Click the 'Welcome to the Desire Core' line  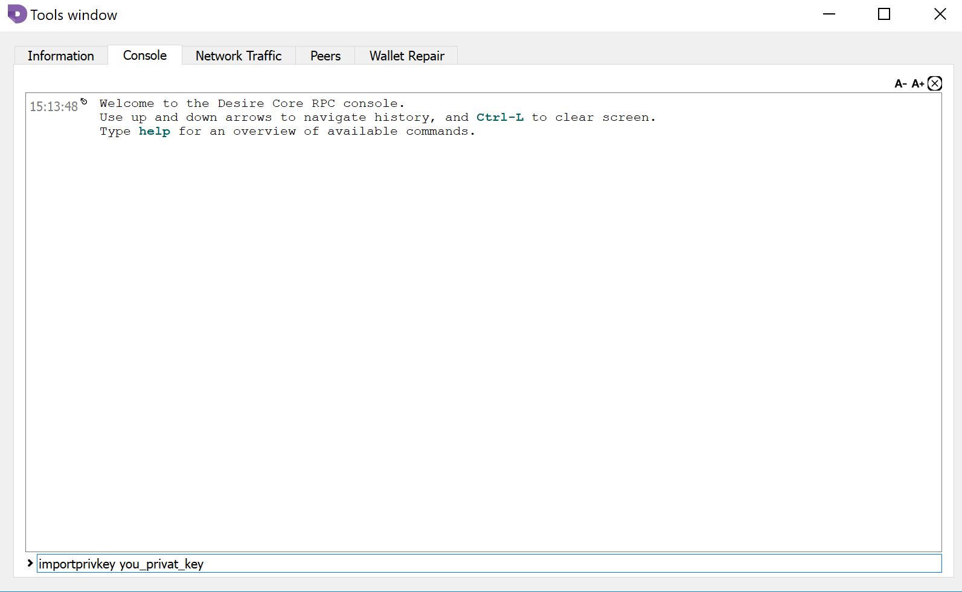(x=252, y=103)
